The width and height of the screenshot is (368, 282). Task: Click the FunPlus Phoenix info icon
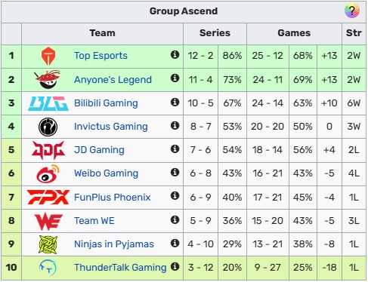[x=175, y=195]
